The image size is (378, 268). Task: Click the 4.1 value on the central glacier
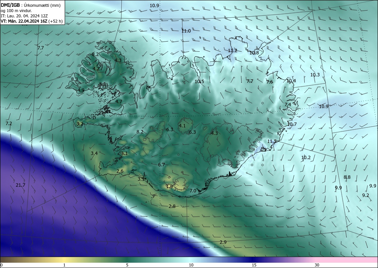coord(182,125)
